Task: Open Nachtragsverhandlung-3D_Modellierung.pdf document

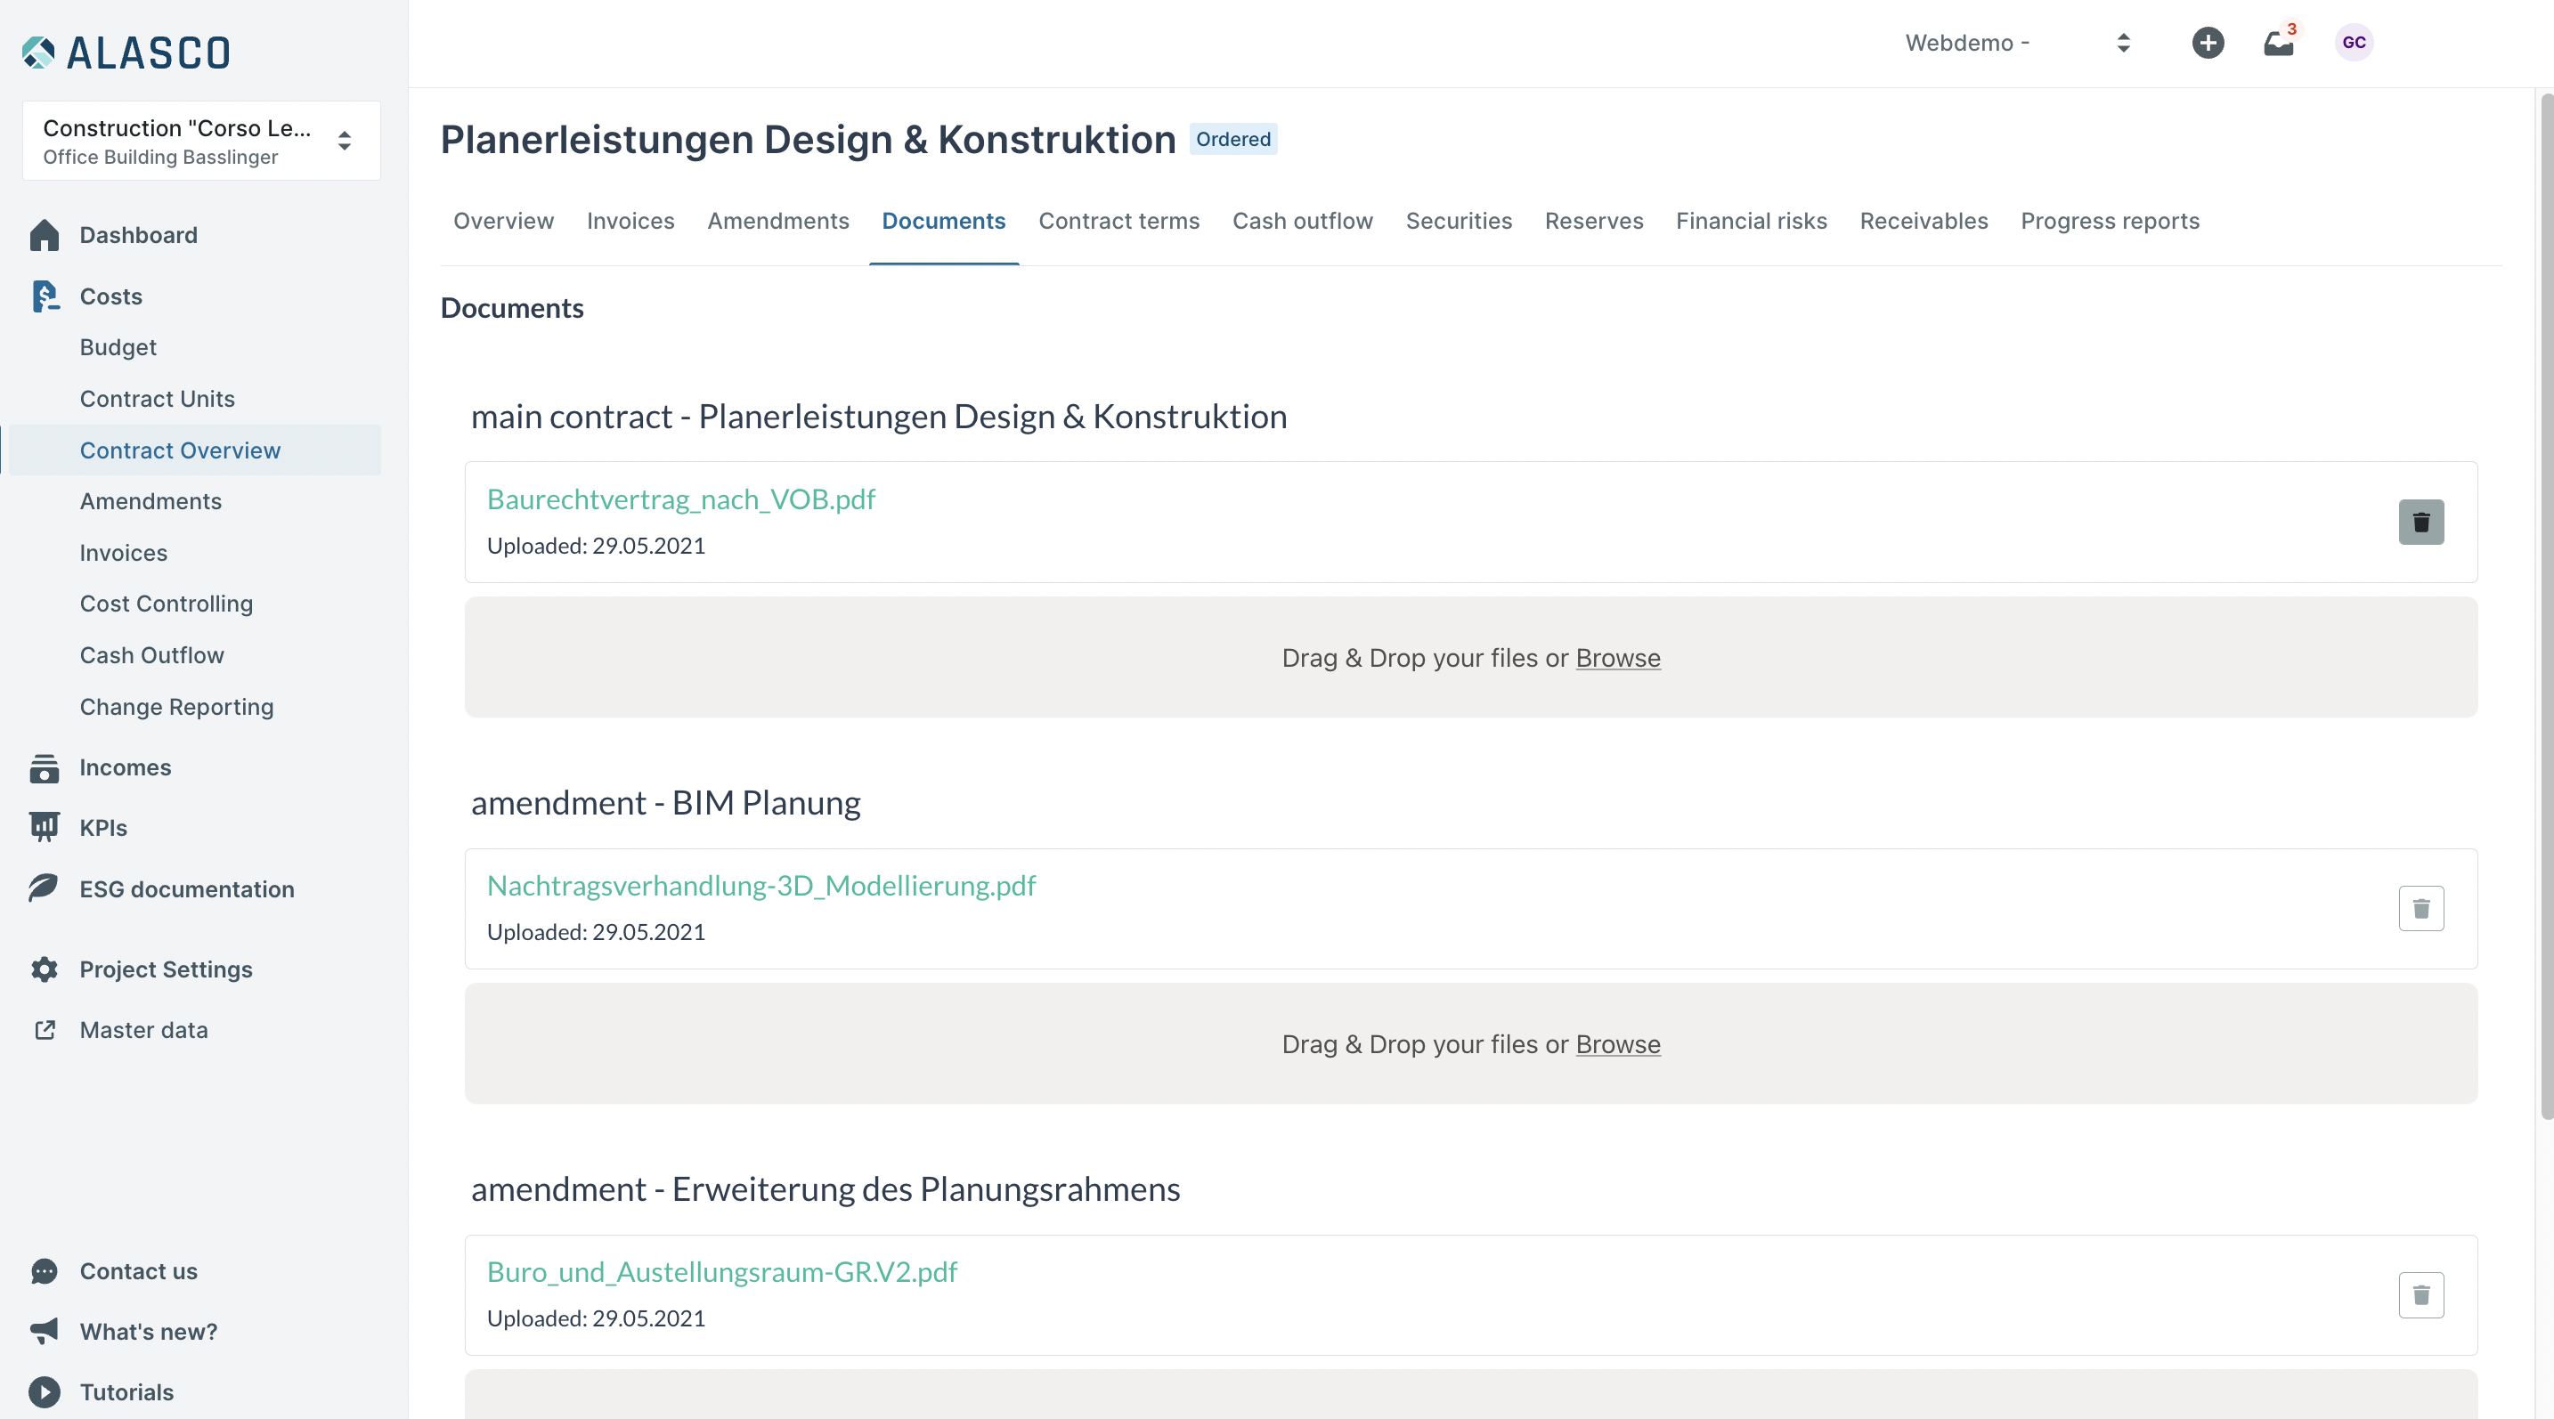Action: [761, 886]
